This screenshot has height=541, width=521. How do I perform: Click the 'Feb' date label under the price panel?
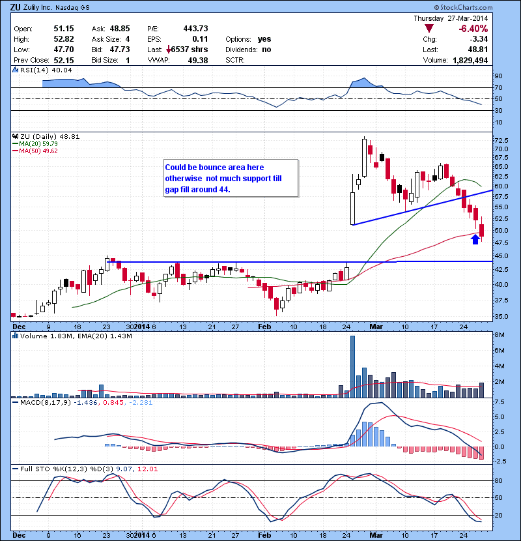tap(264, 327)
